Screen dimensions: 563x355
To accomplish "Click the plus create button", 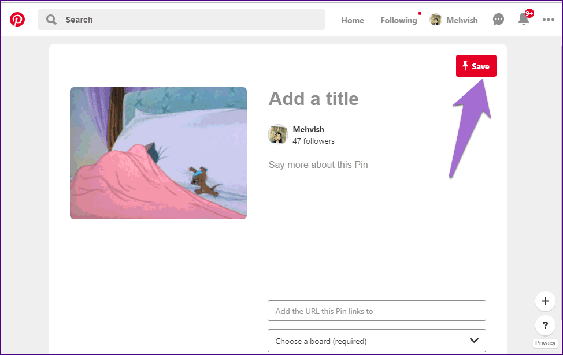I will coord(545,301).
